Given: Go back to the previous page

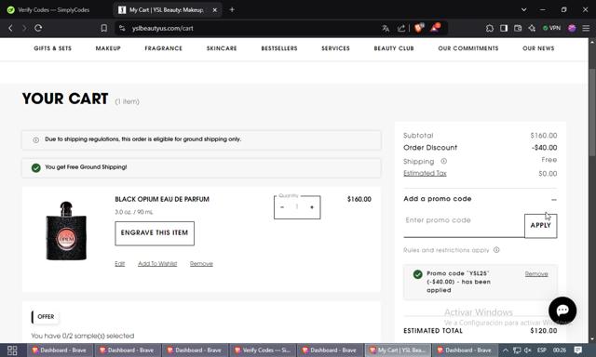Looking at the screenshot, I should point(10,28).
